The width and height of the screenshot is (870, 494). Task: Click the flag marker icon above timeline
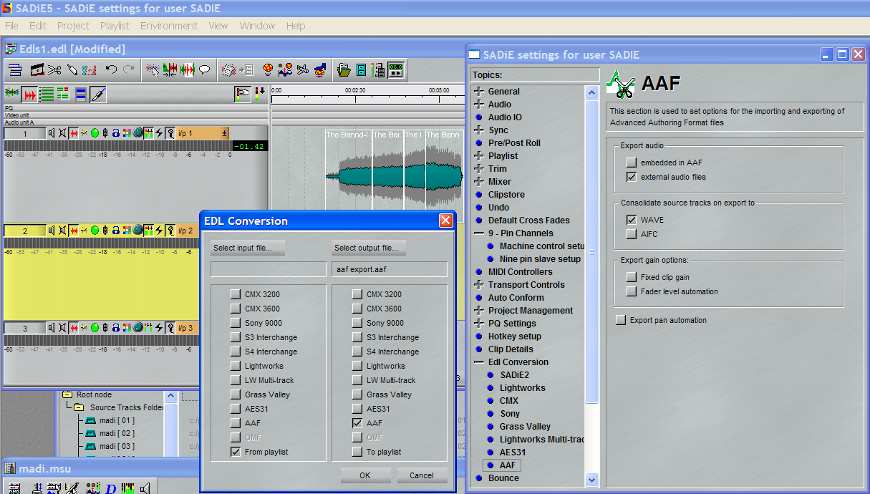pos(243,93)
